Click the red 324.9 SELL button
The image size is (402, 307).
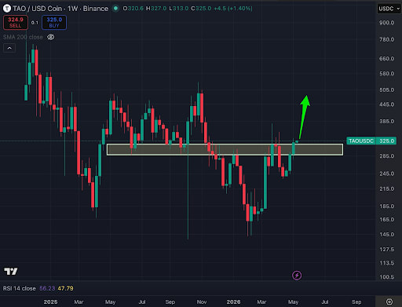coord(16,23)
